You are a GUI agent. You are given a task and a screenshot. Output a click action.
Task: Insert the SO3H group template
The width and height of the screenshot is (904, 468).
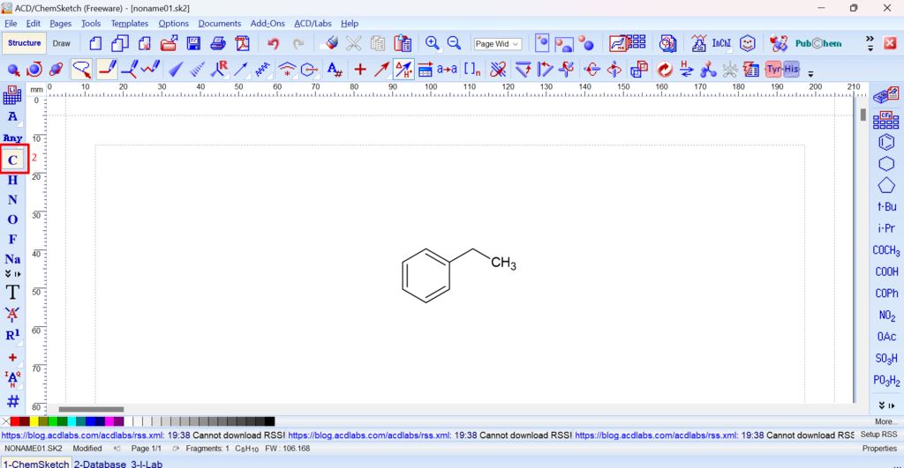(886, 359)
